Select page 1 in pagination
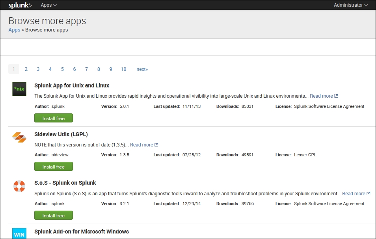 14,69
